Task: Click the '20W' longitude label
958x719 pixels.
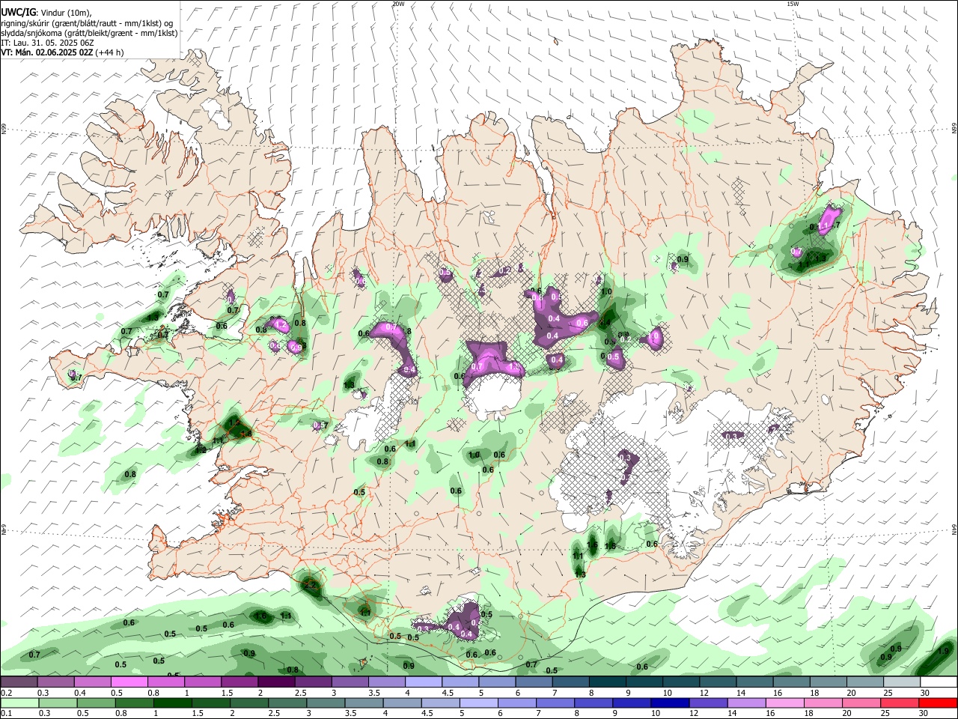Action: (x=398, y=4)
